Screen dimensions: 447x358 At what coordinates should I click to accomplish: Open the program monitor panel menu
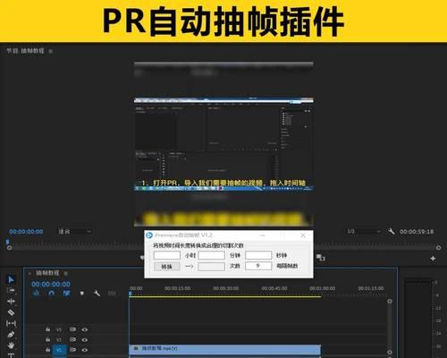(51, 51)
